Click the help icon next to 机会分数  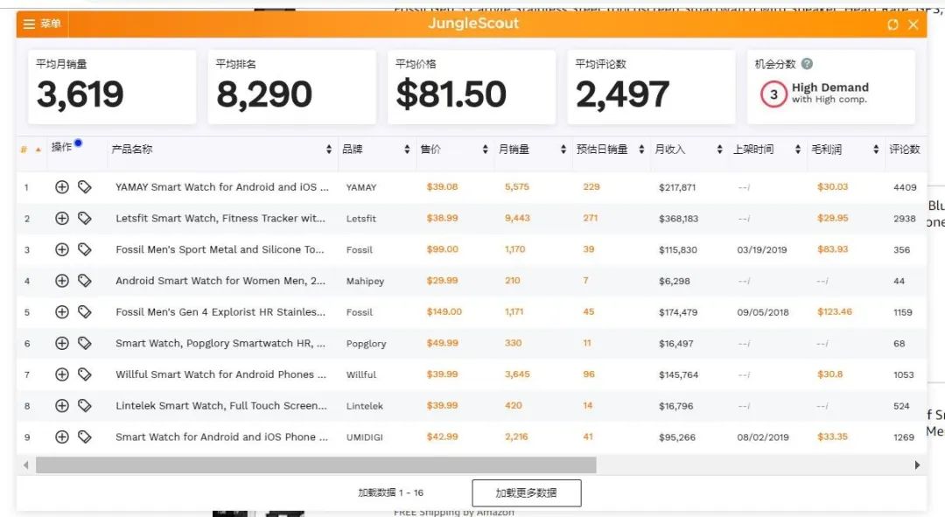(x=807, y=64)
